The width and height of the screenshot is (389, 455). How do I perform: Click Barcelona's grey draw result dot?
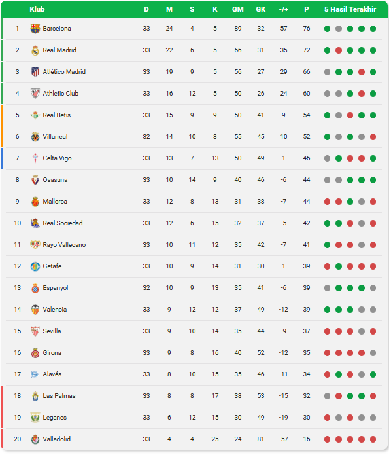click(x=339, y=29)
